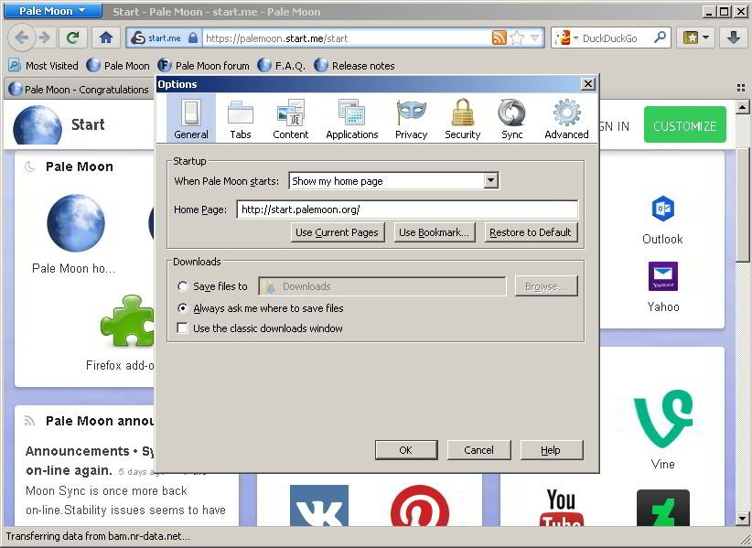Open the Security padlock panel

[462, 118]
